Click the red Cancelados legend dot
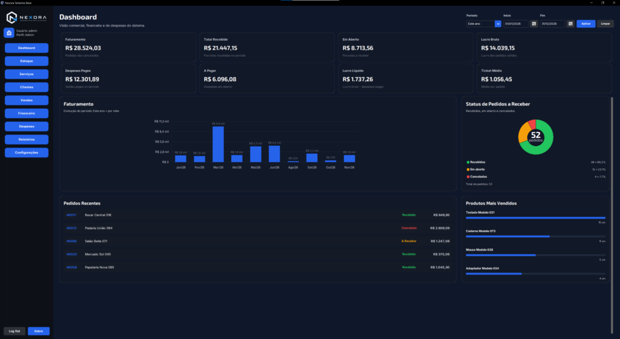This screenshot has height=339, width=620. 468,177
